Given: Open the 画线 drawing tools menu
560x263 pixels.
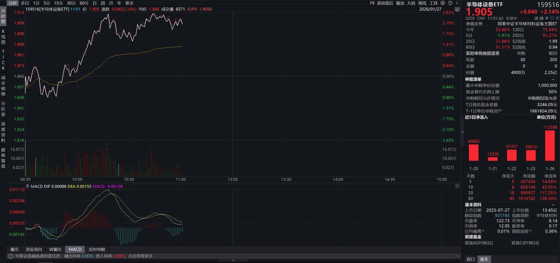Looking at the screenshot, I should point(422,3).
